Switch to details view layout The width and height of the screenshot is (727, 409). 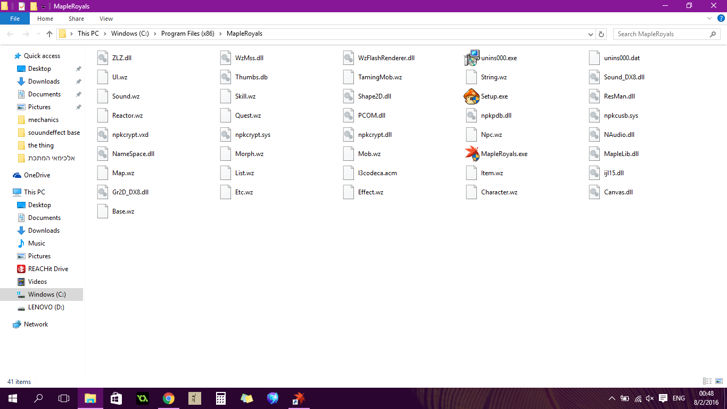(707, 381)
